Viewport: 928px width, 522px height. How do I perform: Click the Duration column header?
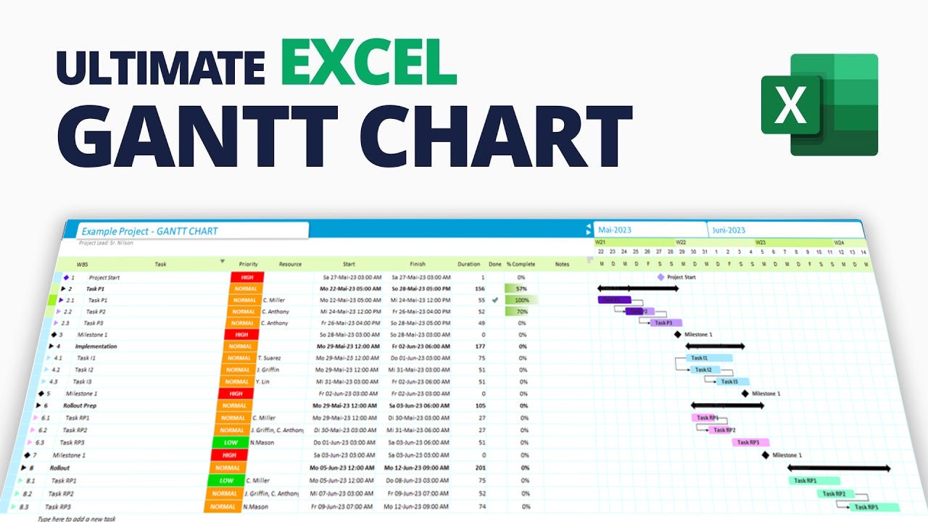click(469, 264)
